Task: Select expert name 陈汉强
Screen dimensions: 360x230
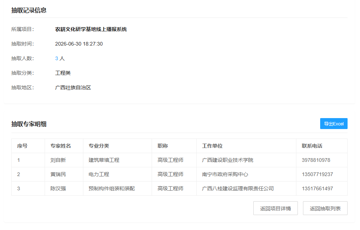Action: click(x=58, y=188)
